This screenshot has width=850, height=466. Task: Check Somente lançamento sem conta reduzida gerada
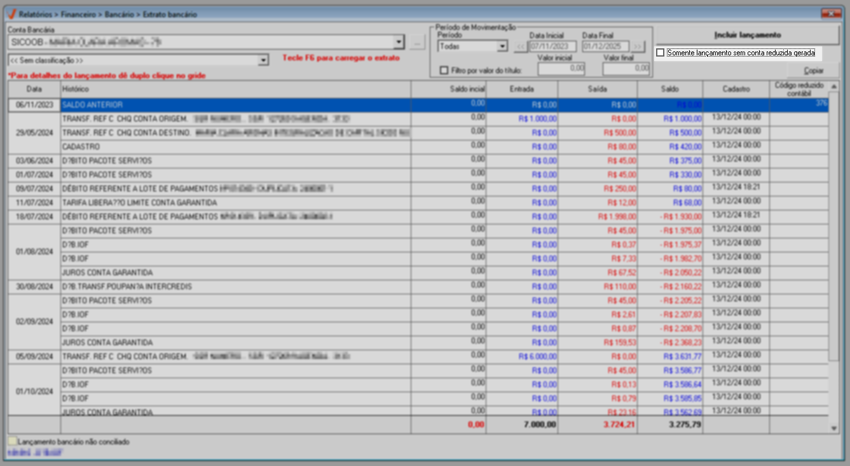coord(661,53)
